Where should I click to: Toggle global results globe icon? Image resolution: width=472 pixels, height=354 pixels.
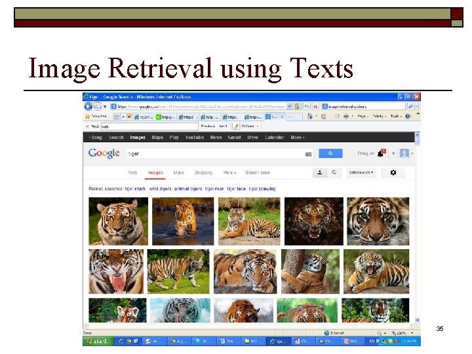click(334, 172)
